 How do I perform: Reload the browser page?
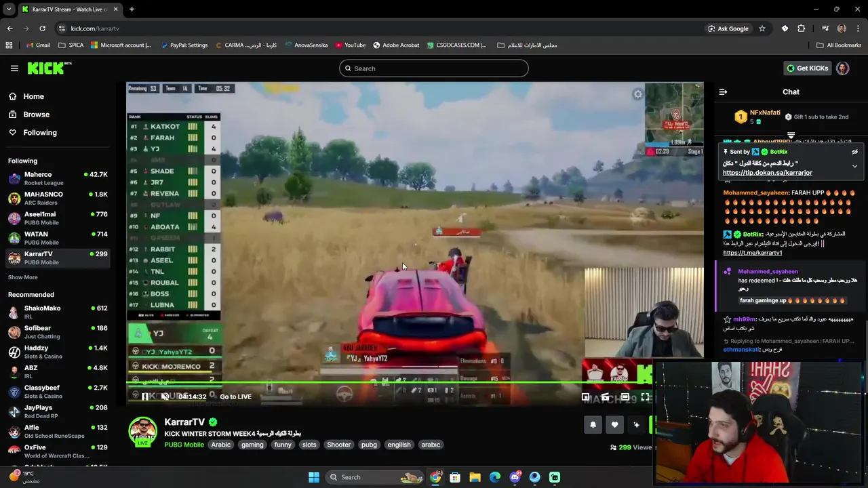42,28
